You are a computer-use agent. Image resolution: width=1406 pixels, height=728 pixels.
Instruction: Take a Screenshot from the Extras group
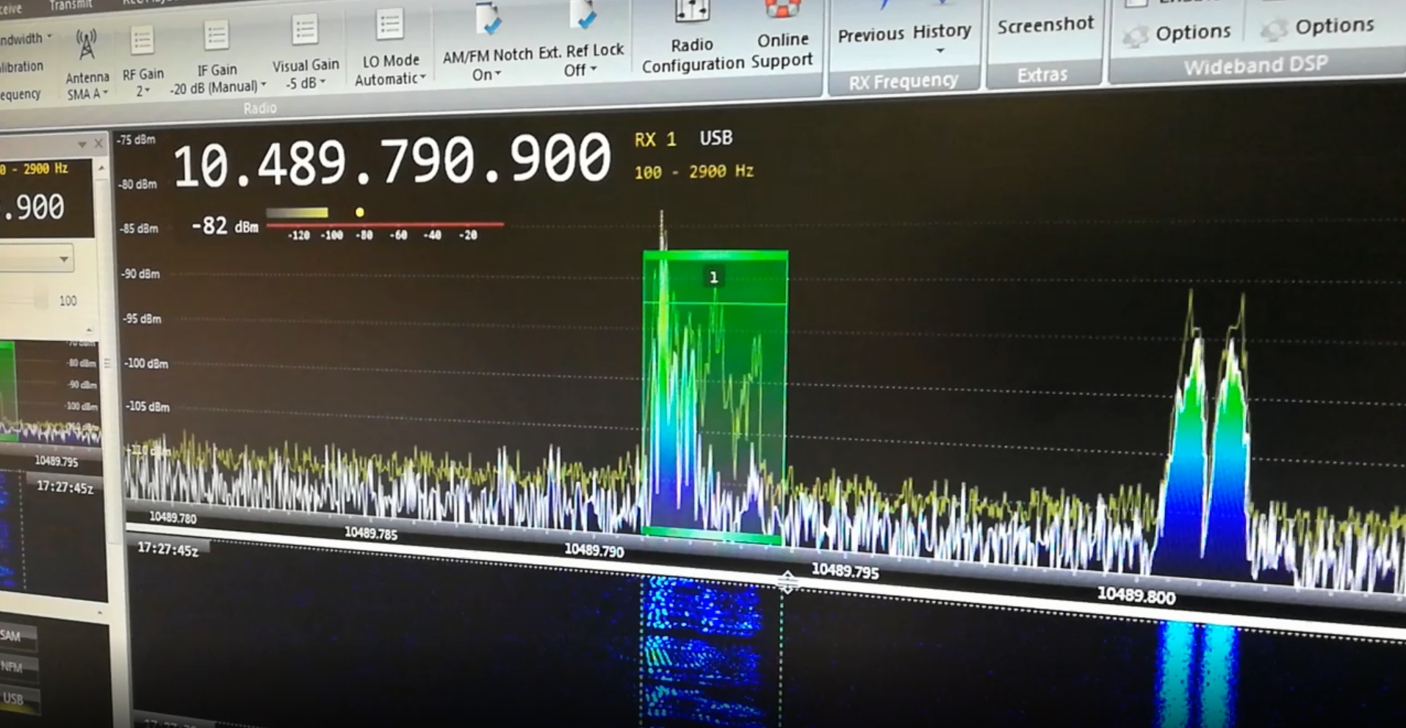click(1045, 25)
